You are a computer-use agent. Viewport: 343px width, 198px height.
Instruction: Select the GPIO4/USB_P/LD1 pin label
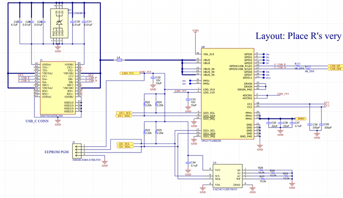click(241, 66)
